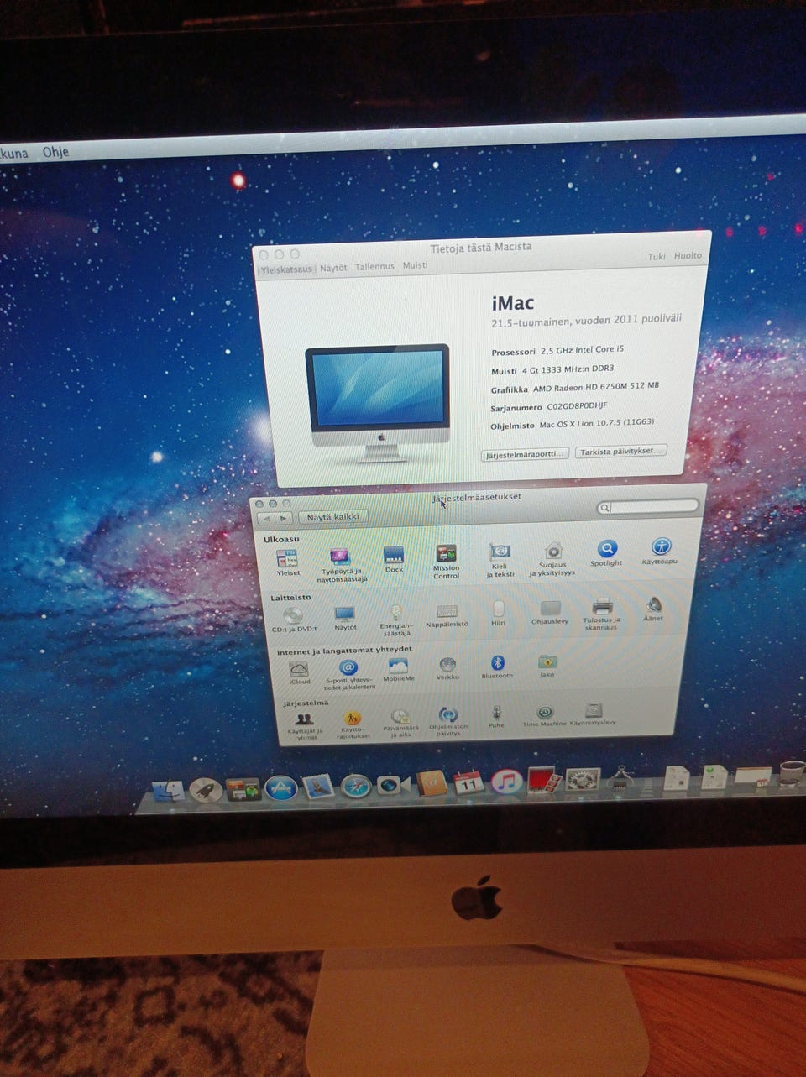
Task: Open Address Book from the Dock
Action: (x=431, y=784)
